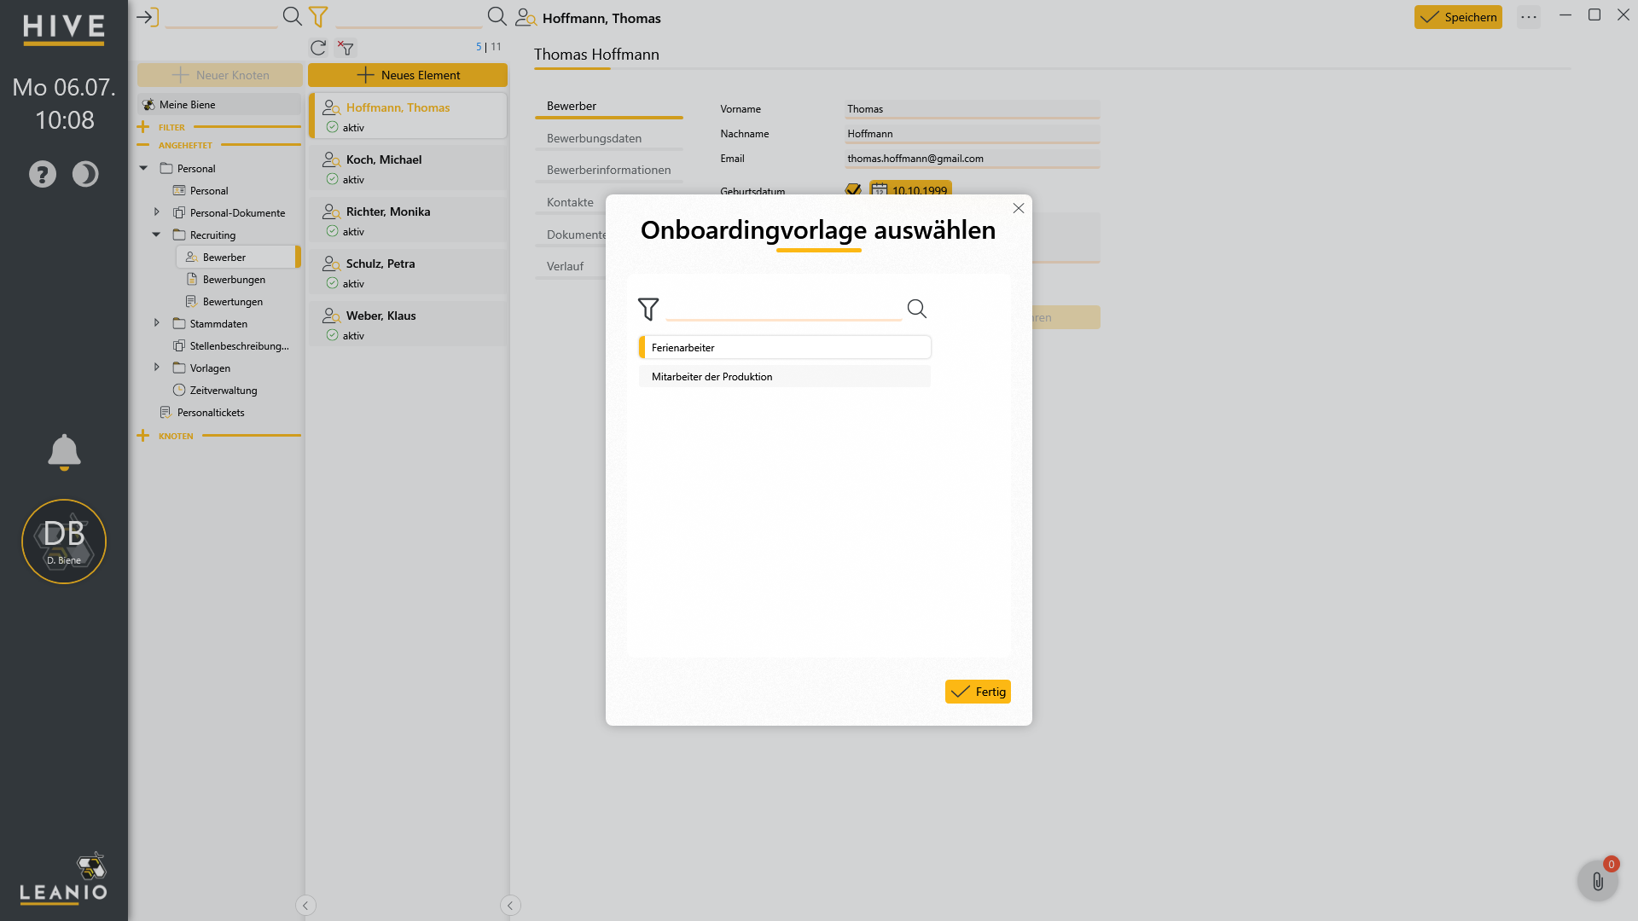The height and width of the screenshot is (921, 1638).
Task: Collapse the Recruiting tree node
Action: coord(156,235)
